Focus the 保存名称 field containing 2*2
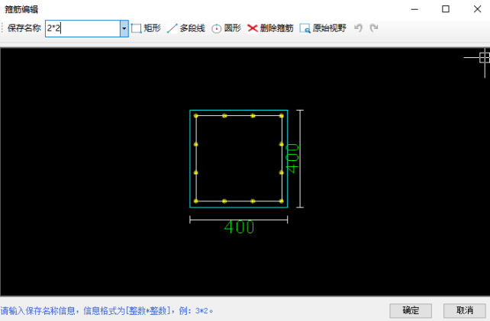490x321 pixels. (82, 28)
